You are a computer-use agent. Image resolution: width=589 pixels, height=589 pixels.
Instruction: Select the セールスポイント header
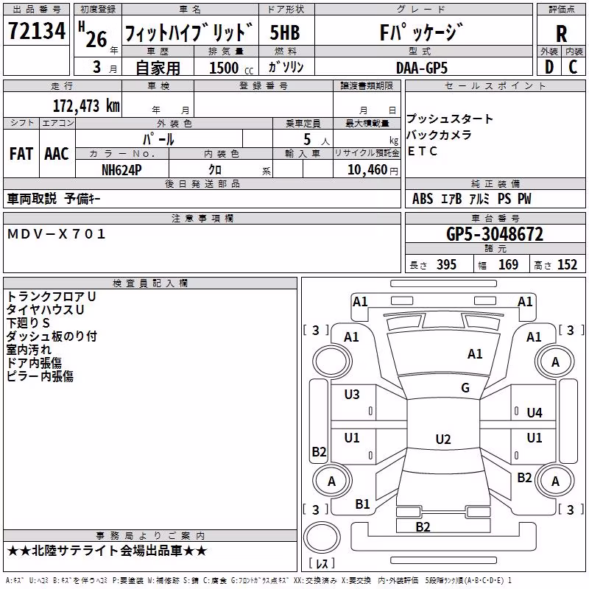495,85
